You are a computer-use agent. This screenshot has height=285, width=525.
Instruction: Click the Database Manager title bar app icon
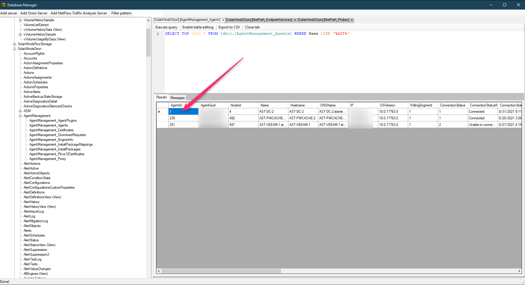(4, 5)
